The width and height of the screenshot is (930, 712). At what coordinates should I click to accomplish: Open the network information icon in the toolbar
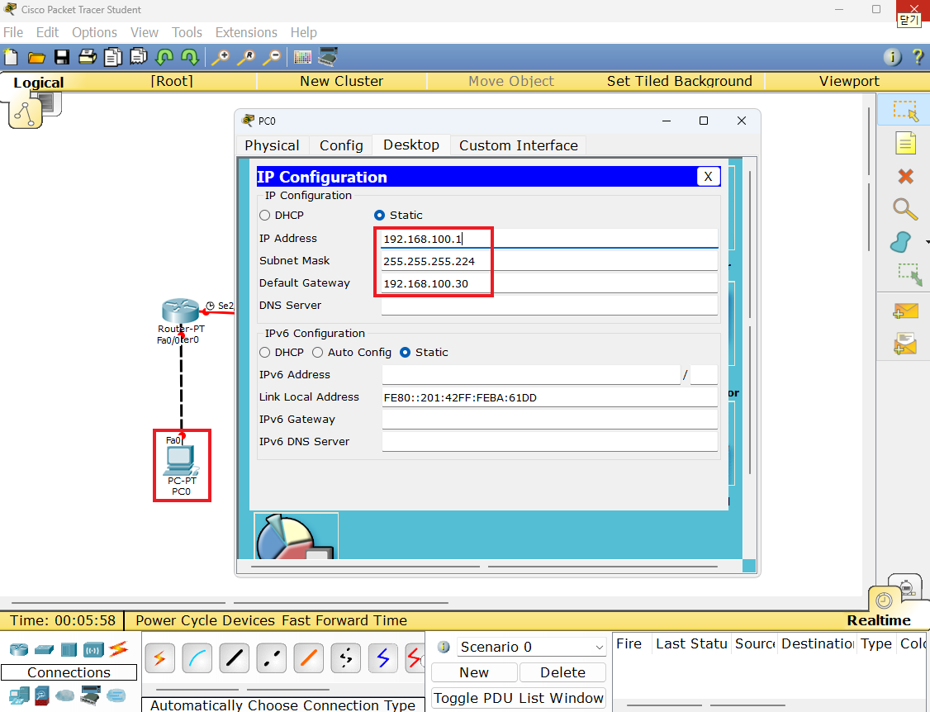tap(892, 57)
